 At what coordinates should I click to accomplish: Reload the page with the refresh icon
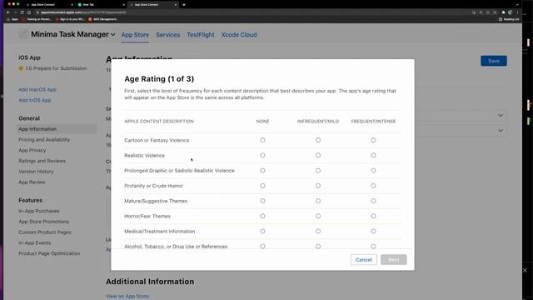22,12
